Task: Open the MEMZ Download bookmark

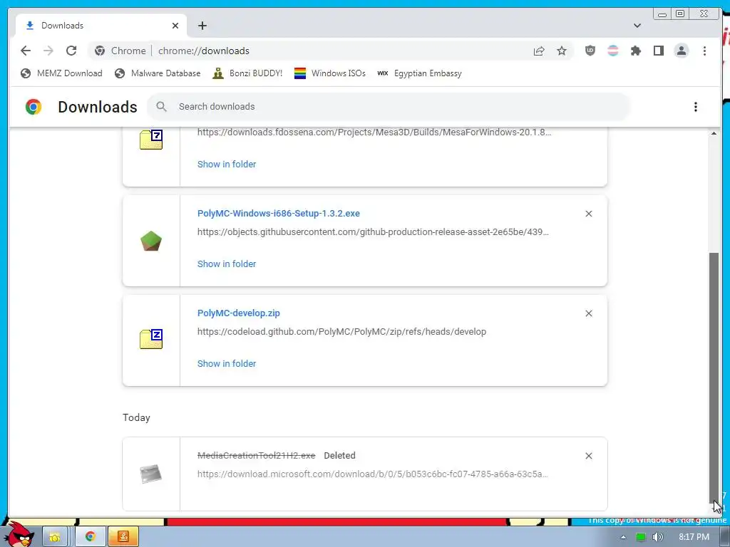Action: (x=61, y=73)
